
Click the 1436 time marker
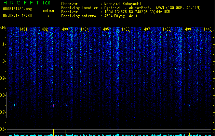(x=125, y=29)
